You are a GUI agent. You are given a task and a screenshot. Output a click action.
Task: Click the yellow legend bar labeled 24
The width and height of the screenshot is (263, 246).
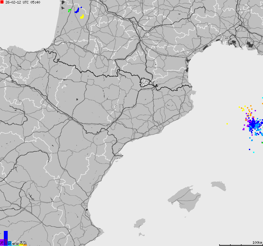[21, 244]
